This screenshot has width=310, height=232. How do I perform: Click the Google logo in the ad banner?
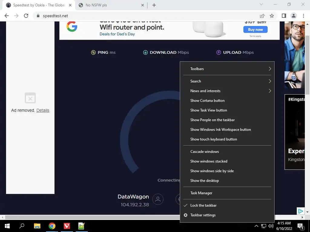pyautogui.click(x=72, y=27)
